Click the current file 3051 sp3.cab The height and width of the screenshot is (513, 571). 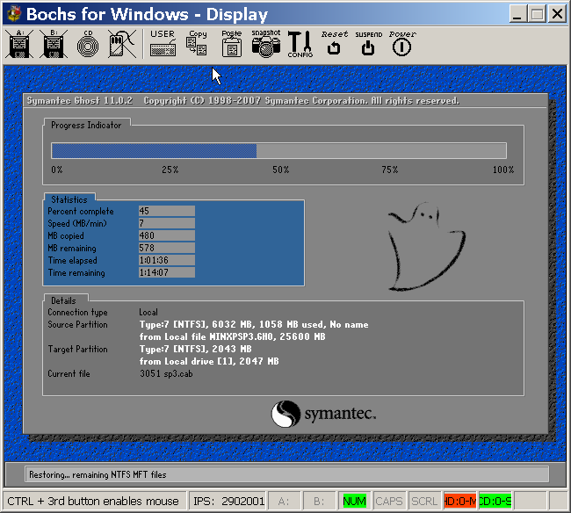(x=166, y=374)
